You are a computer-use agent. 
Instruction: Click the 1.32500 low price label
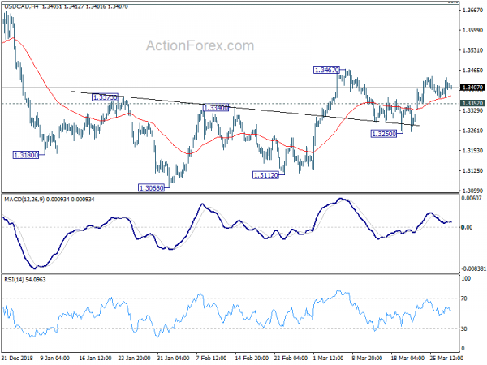click(x=384, y=134)
